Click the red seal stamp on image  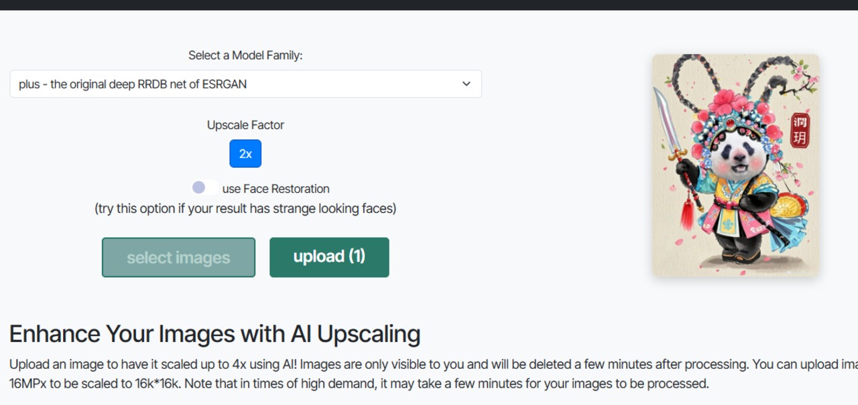[800, 130]
